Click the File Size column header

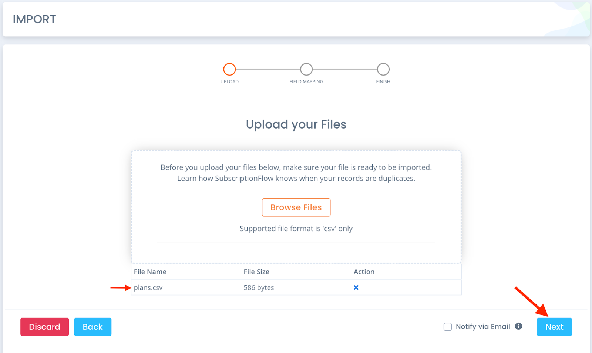point(256,272)
